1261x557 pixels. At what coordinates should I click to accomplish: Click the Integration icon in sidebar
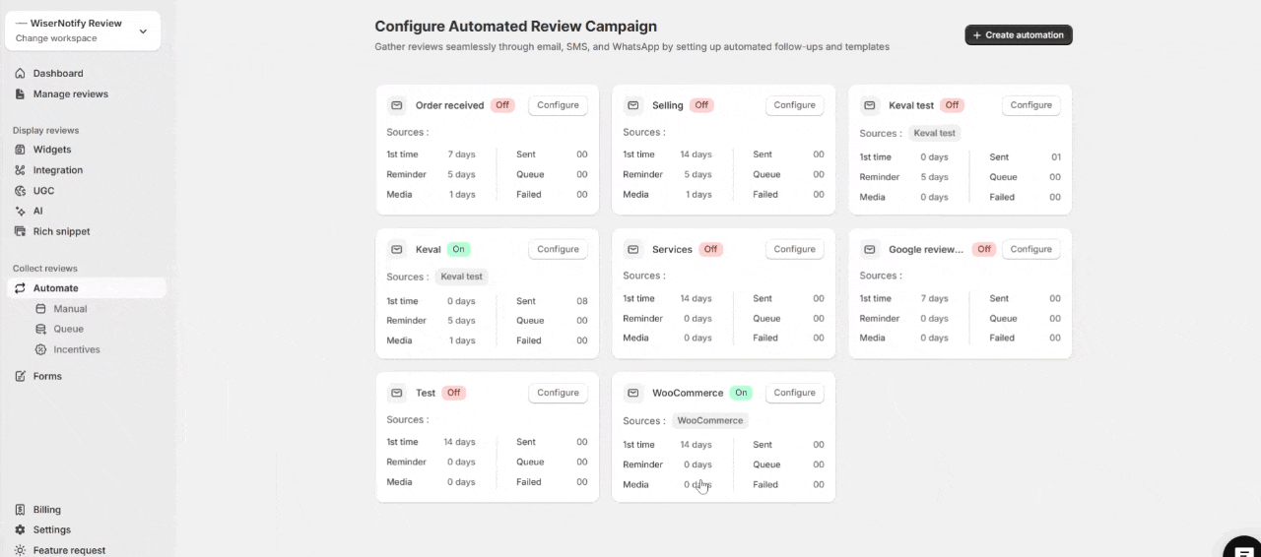coord(20,170)
